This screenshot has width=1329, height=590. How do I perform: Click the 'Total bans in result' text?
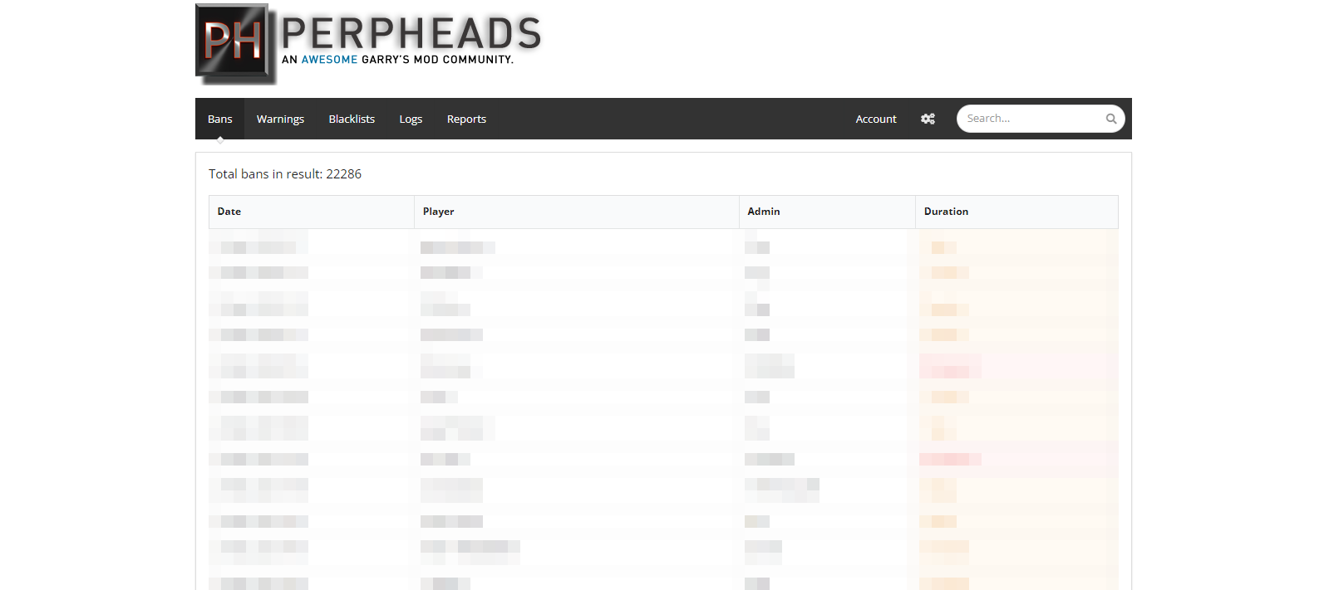tap(284, 174)
